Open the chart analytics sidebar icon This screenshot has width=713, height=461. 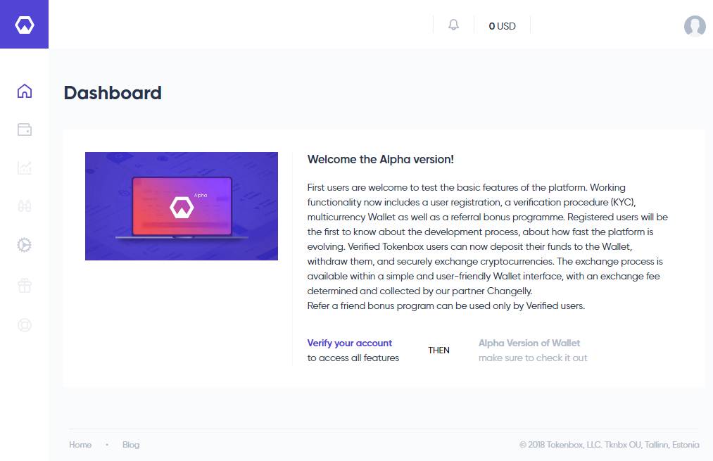[x=25, y=168]
